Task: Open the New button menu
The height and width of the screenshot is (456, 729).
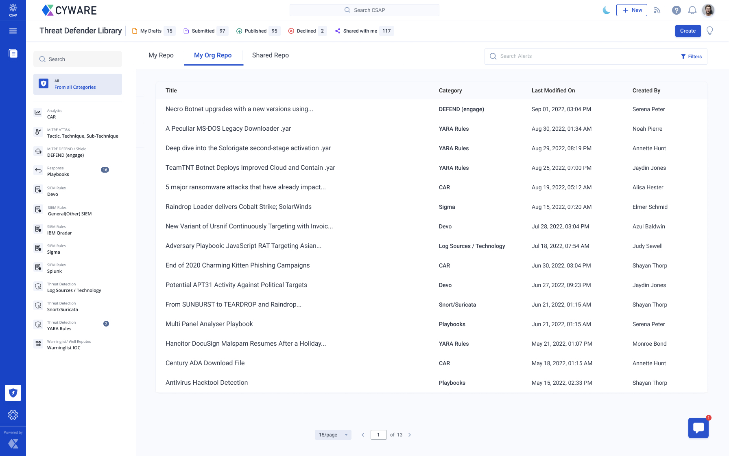Action: [631, 10]
